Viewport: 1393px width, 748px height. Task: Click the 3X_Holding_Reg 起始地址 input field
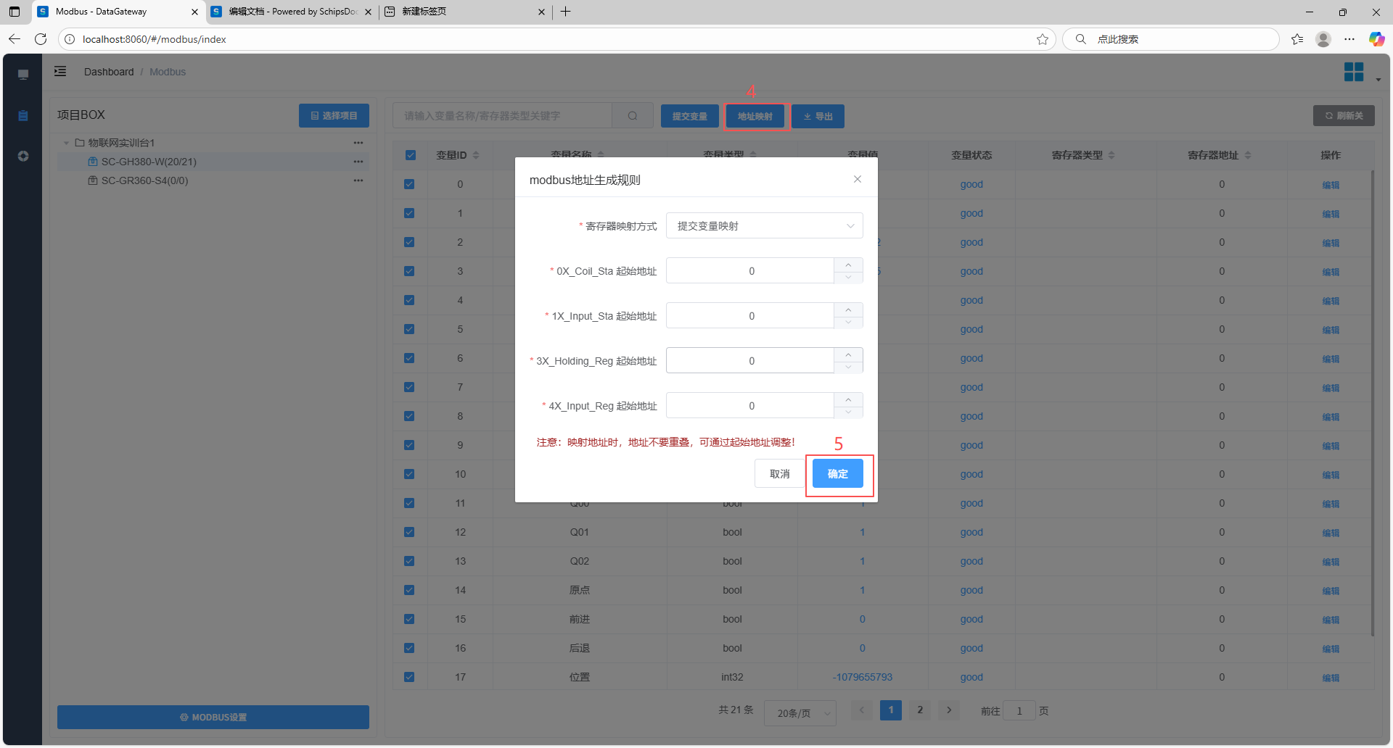click(750, 361)
